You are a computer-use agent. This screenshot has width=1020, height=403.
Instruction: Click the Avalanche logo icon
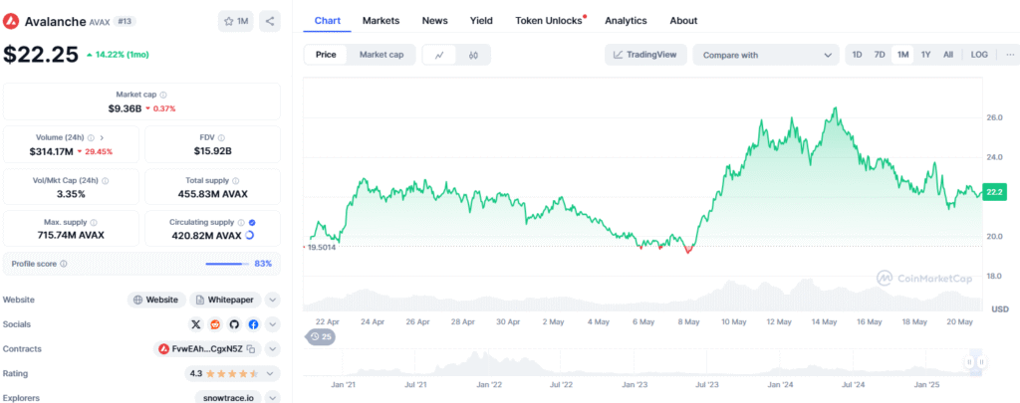tap(11, 21)
